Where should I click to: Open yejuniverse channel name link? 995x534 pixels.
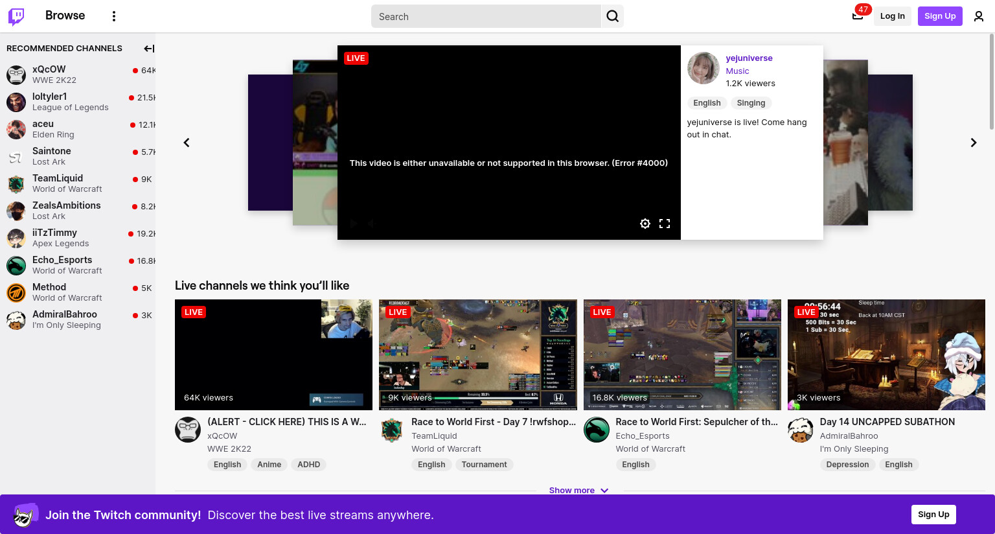pyautogui.click(x=749, y=58)
